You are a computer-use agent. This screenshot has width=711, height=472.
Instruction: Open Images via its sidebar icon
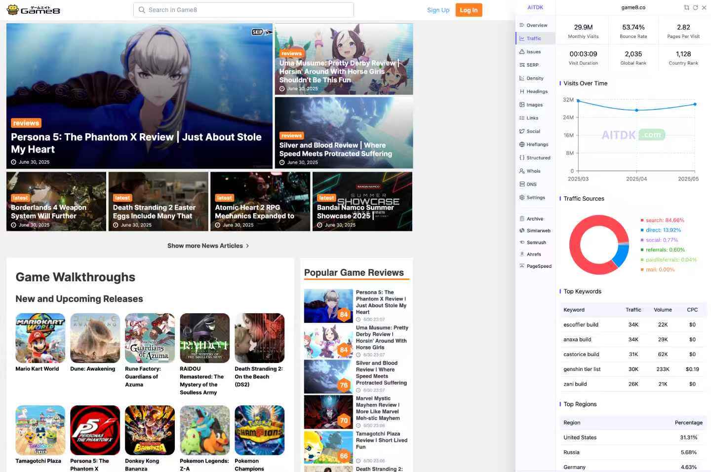tap(522, 105)
